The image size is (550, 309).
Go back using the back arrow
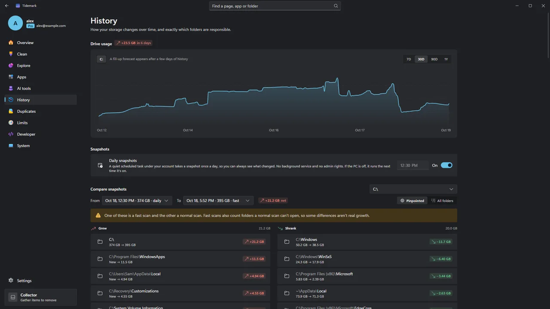[x=6, y=6]
